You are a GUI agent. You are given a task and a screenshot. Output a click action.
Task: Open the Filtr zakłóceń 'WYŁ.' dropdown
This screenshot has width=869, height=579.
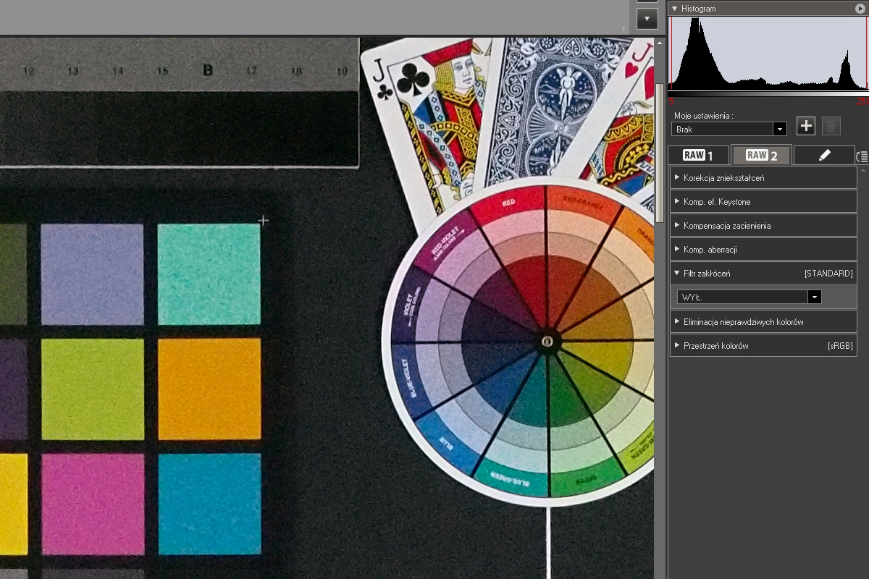pyautogui.click(x=750, y=297)
